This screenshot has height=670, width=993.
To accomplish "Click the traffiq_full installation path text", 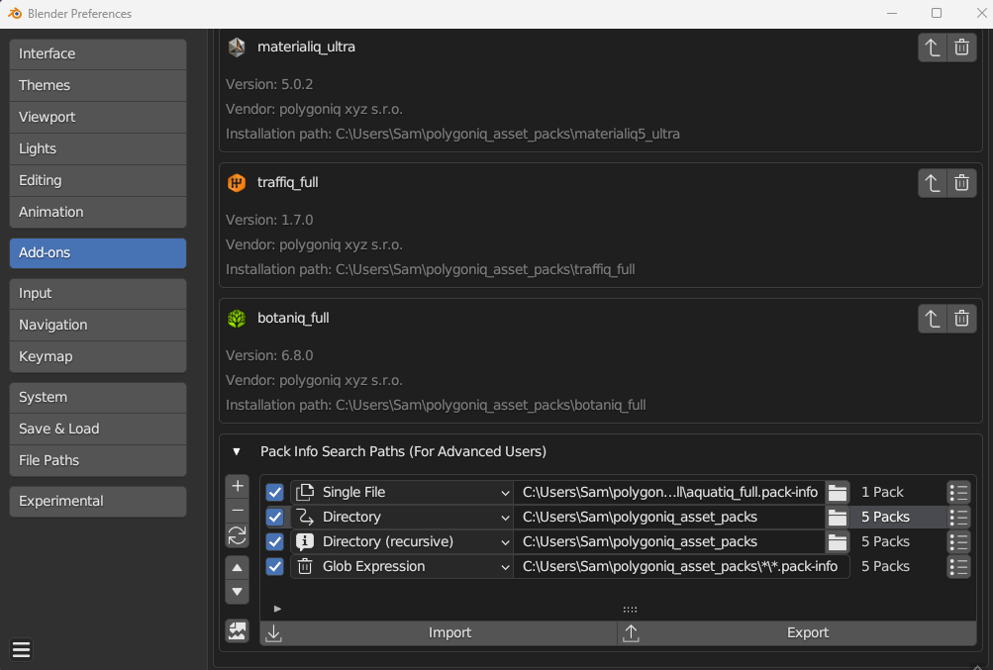I will (430, 270).
